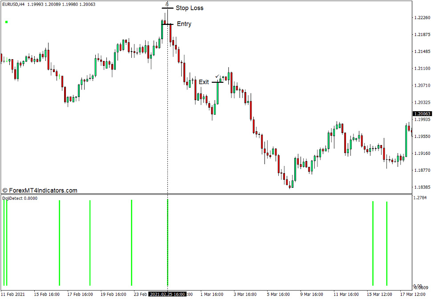Click the 1.18385 price axis label
This screenshot has width=435, height=299.
point(422,187)
